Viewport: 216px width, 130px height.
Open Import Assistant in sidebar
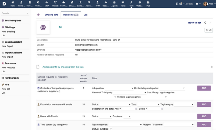(13, 53)
